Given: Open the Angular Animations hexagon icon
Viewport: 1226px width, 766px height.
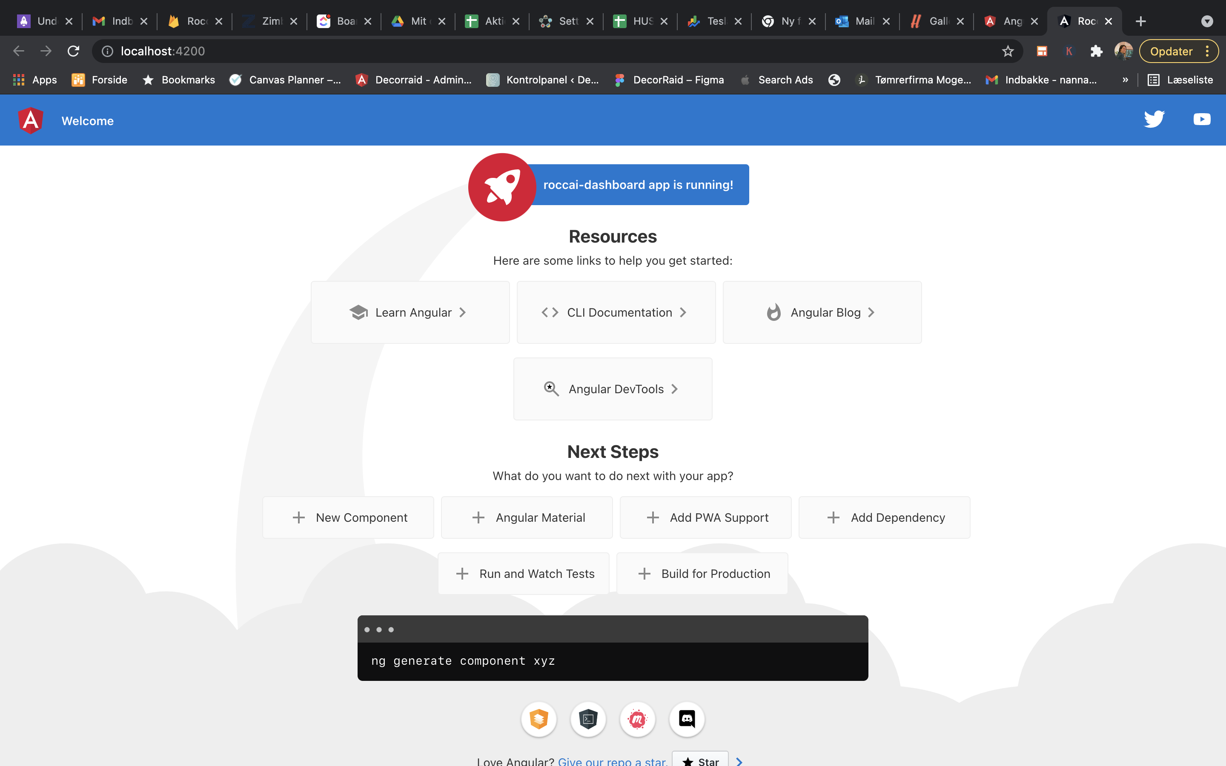Looking at the screenshot, I should tap(539, 719).
